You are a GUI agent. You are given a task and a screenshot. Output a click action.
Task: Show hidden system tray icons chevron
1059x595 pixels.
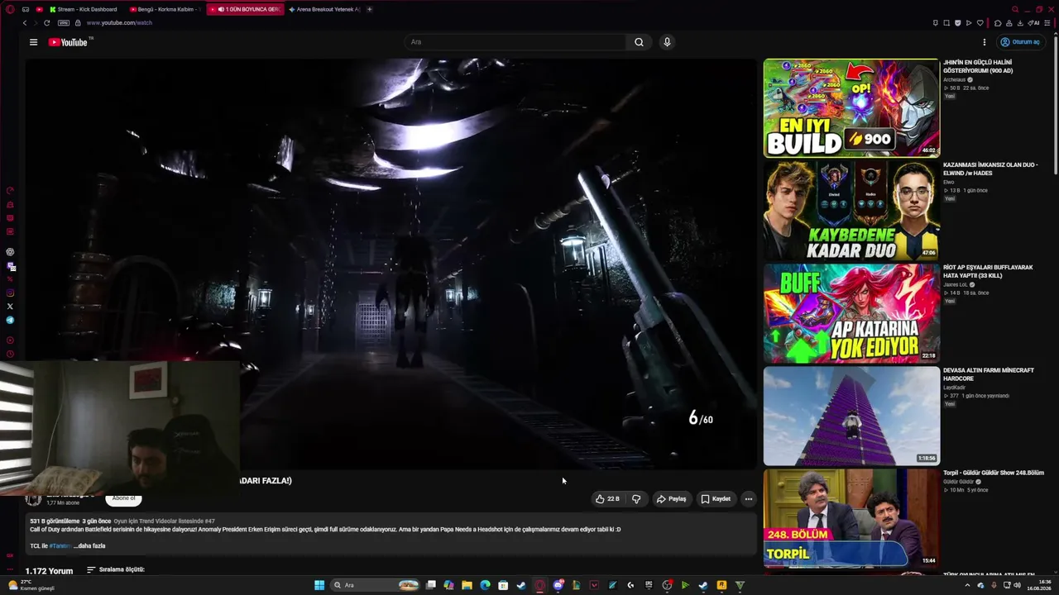tap(967, 585)
